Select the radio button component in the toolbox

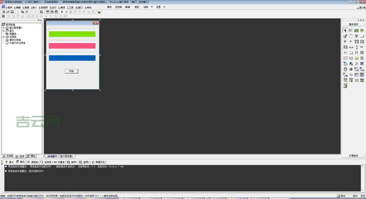pyautogui.click(x=351, y=41)
